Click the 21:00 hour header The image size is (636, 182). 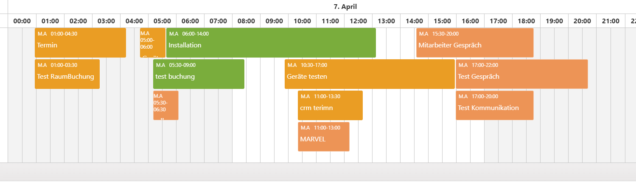pos(610,21)
